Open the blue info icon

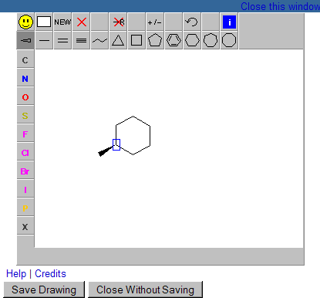pyautogui.click(x=229, y=22)
